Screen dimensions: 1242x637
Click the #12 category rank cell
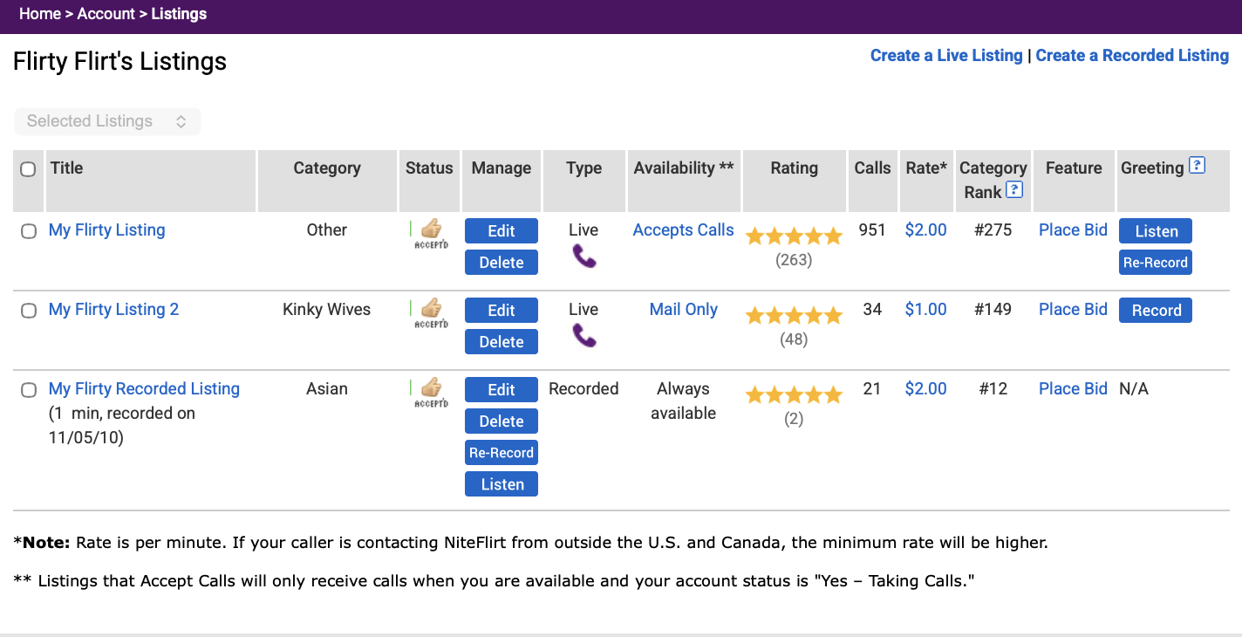(x=993, y=389)
